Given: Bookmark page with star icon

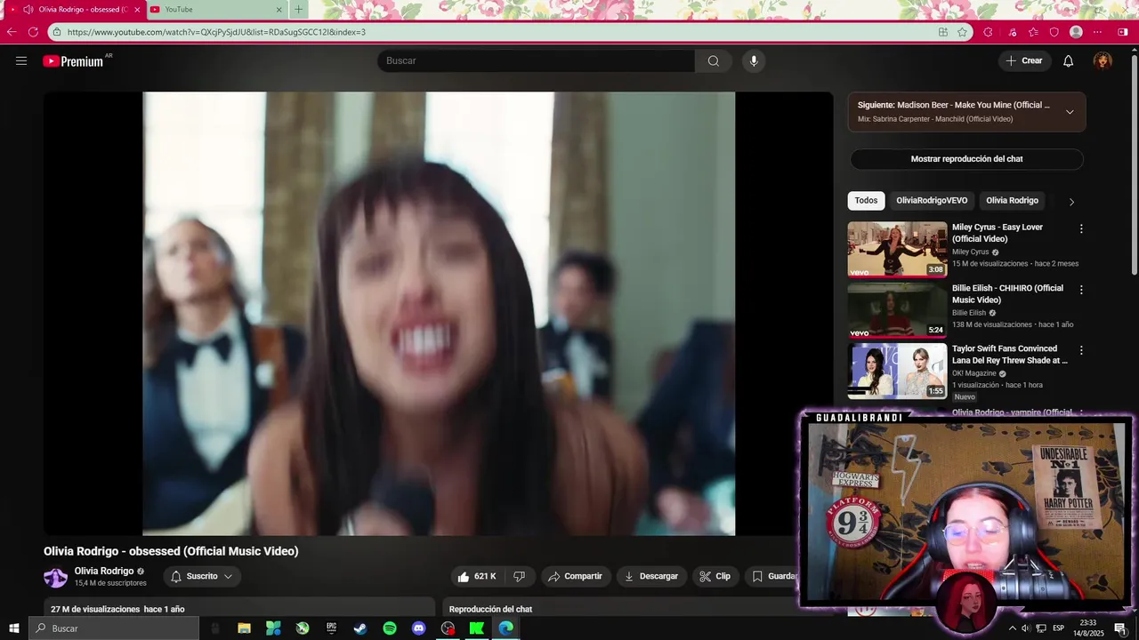Looking at the screenshot, I should tap(962, 32).
